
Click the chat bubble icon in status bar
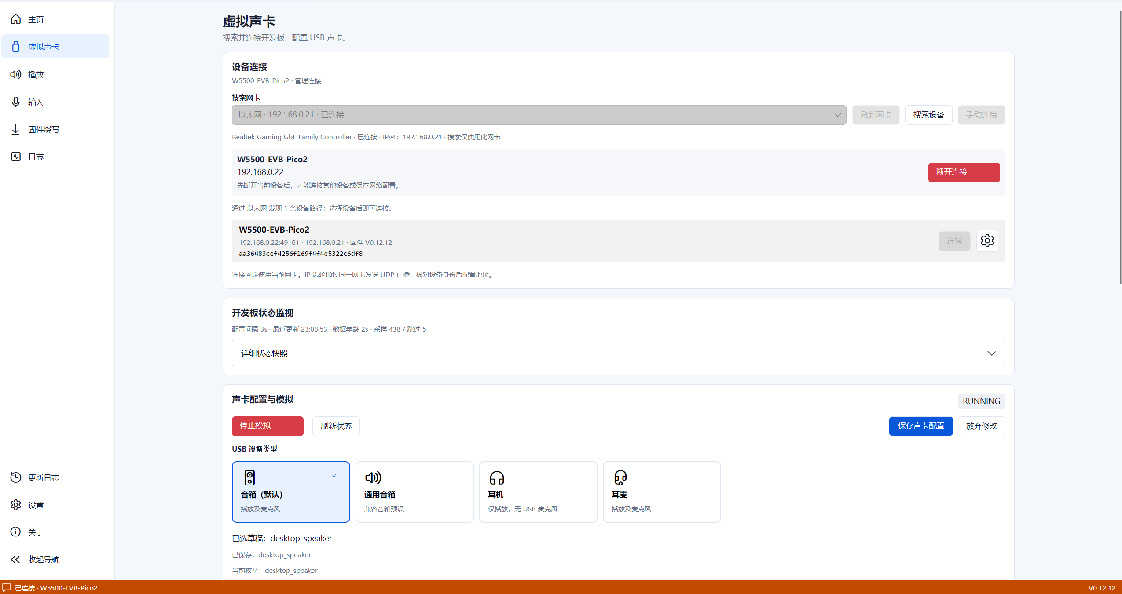(x=7, y=588)
